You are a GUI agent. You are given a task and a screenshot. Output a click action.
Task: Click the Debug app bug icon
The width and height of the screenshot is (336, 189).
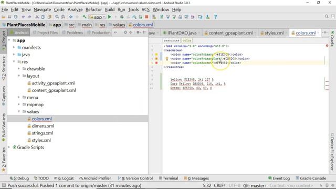(122, 17)
